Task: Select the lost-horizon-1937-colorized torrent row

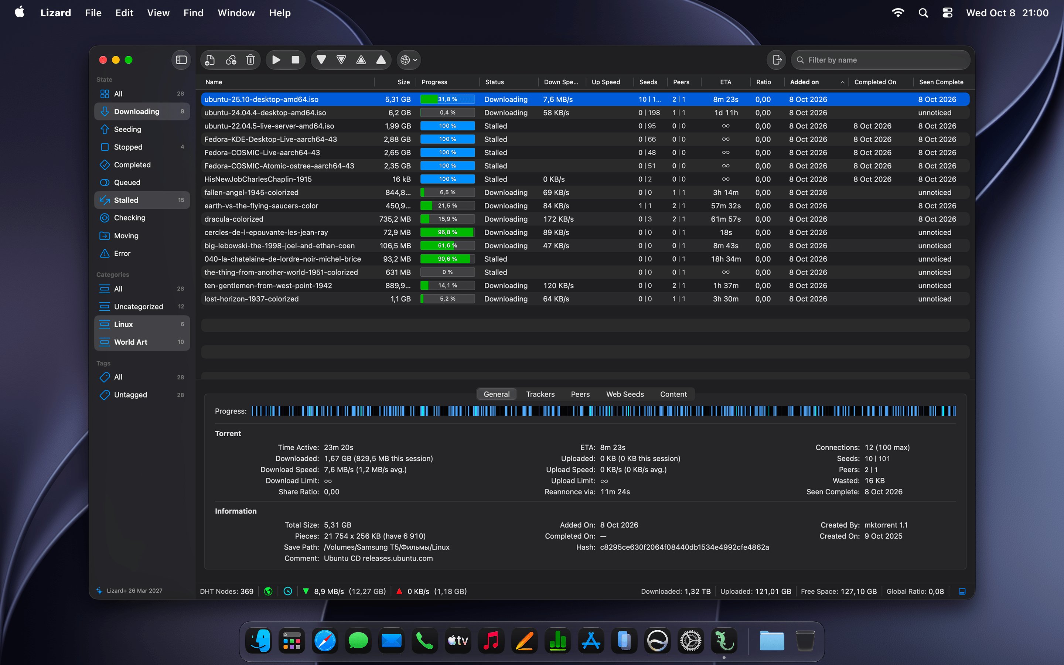Action: coord(585,299)
